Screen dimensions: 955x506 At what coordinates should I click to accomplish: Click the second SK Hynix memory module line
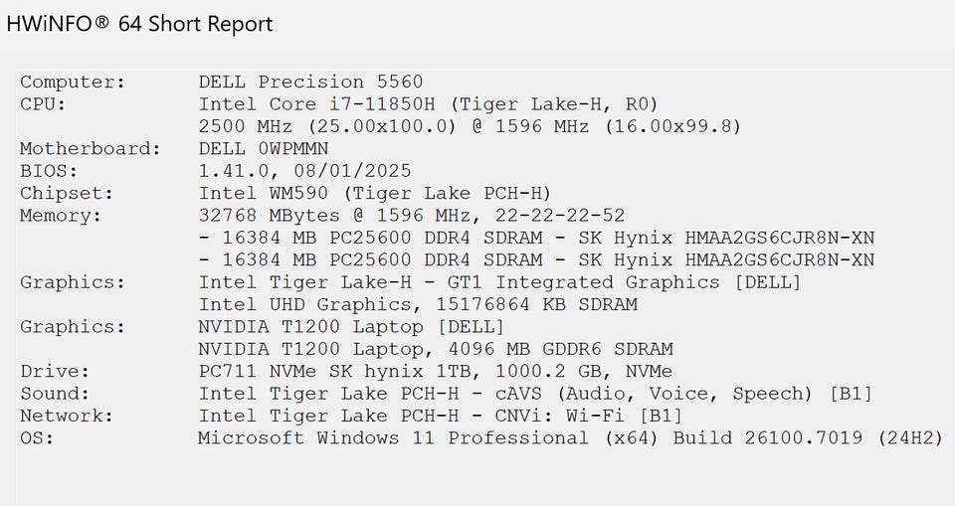tap(537, 259)
